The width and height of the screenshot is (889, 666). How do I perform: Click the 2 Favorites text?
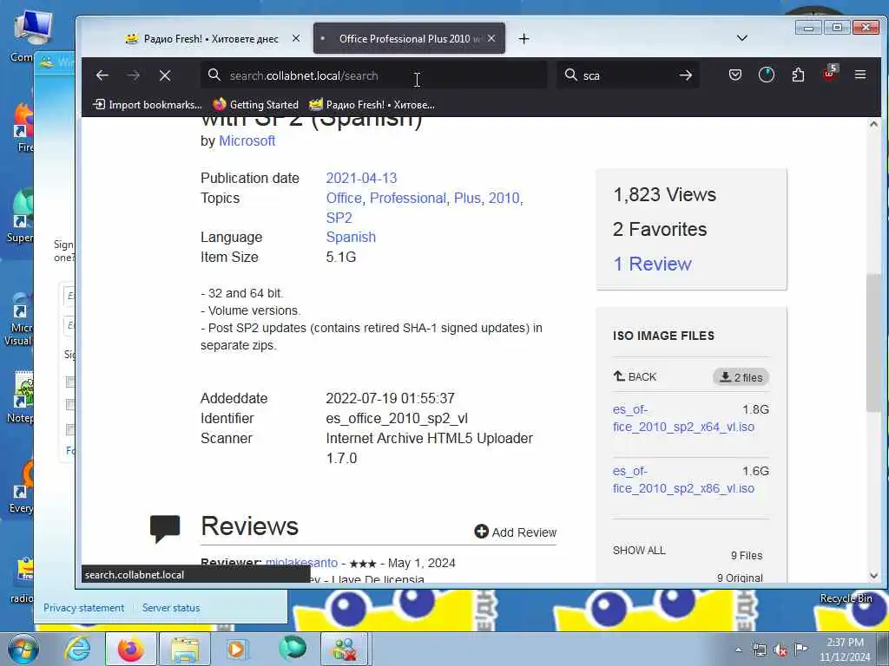click(660, 229)
